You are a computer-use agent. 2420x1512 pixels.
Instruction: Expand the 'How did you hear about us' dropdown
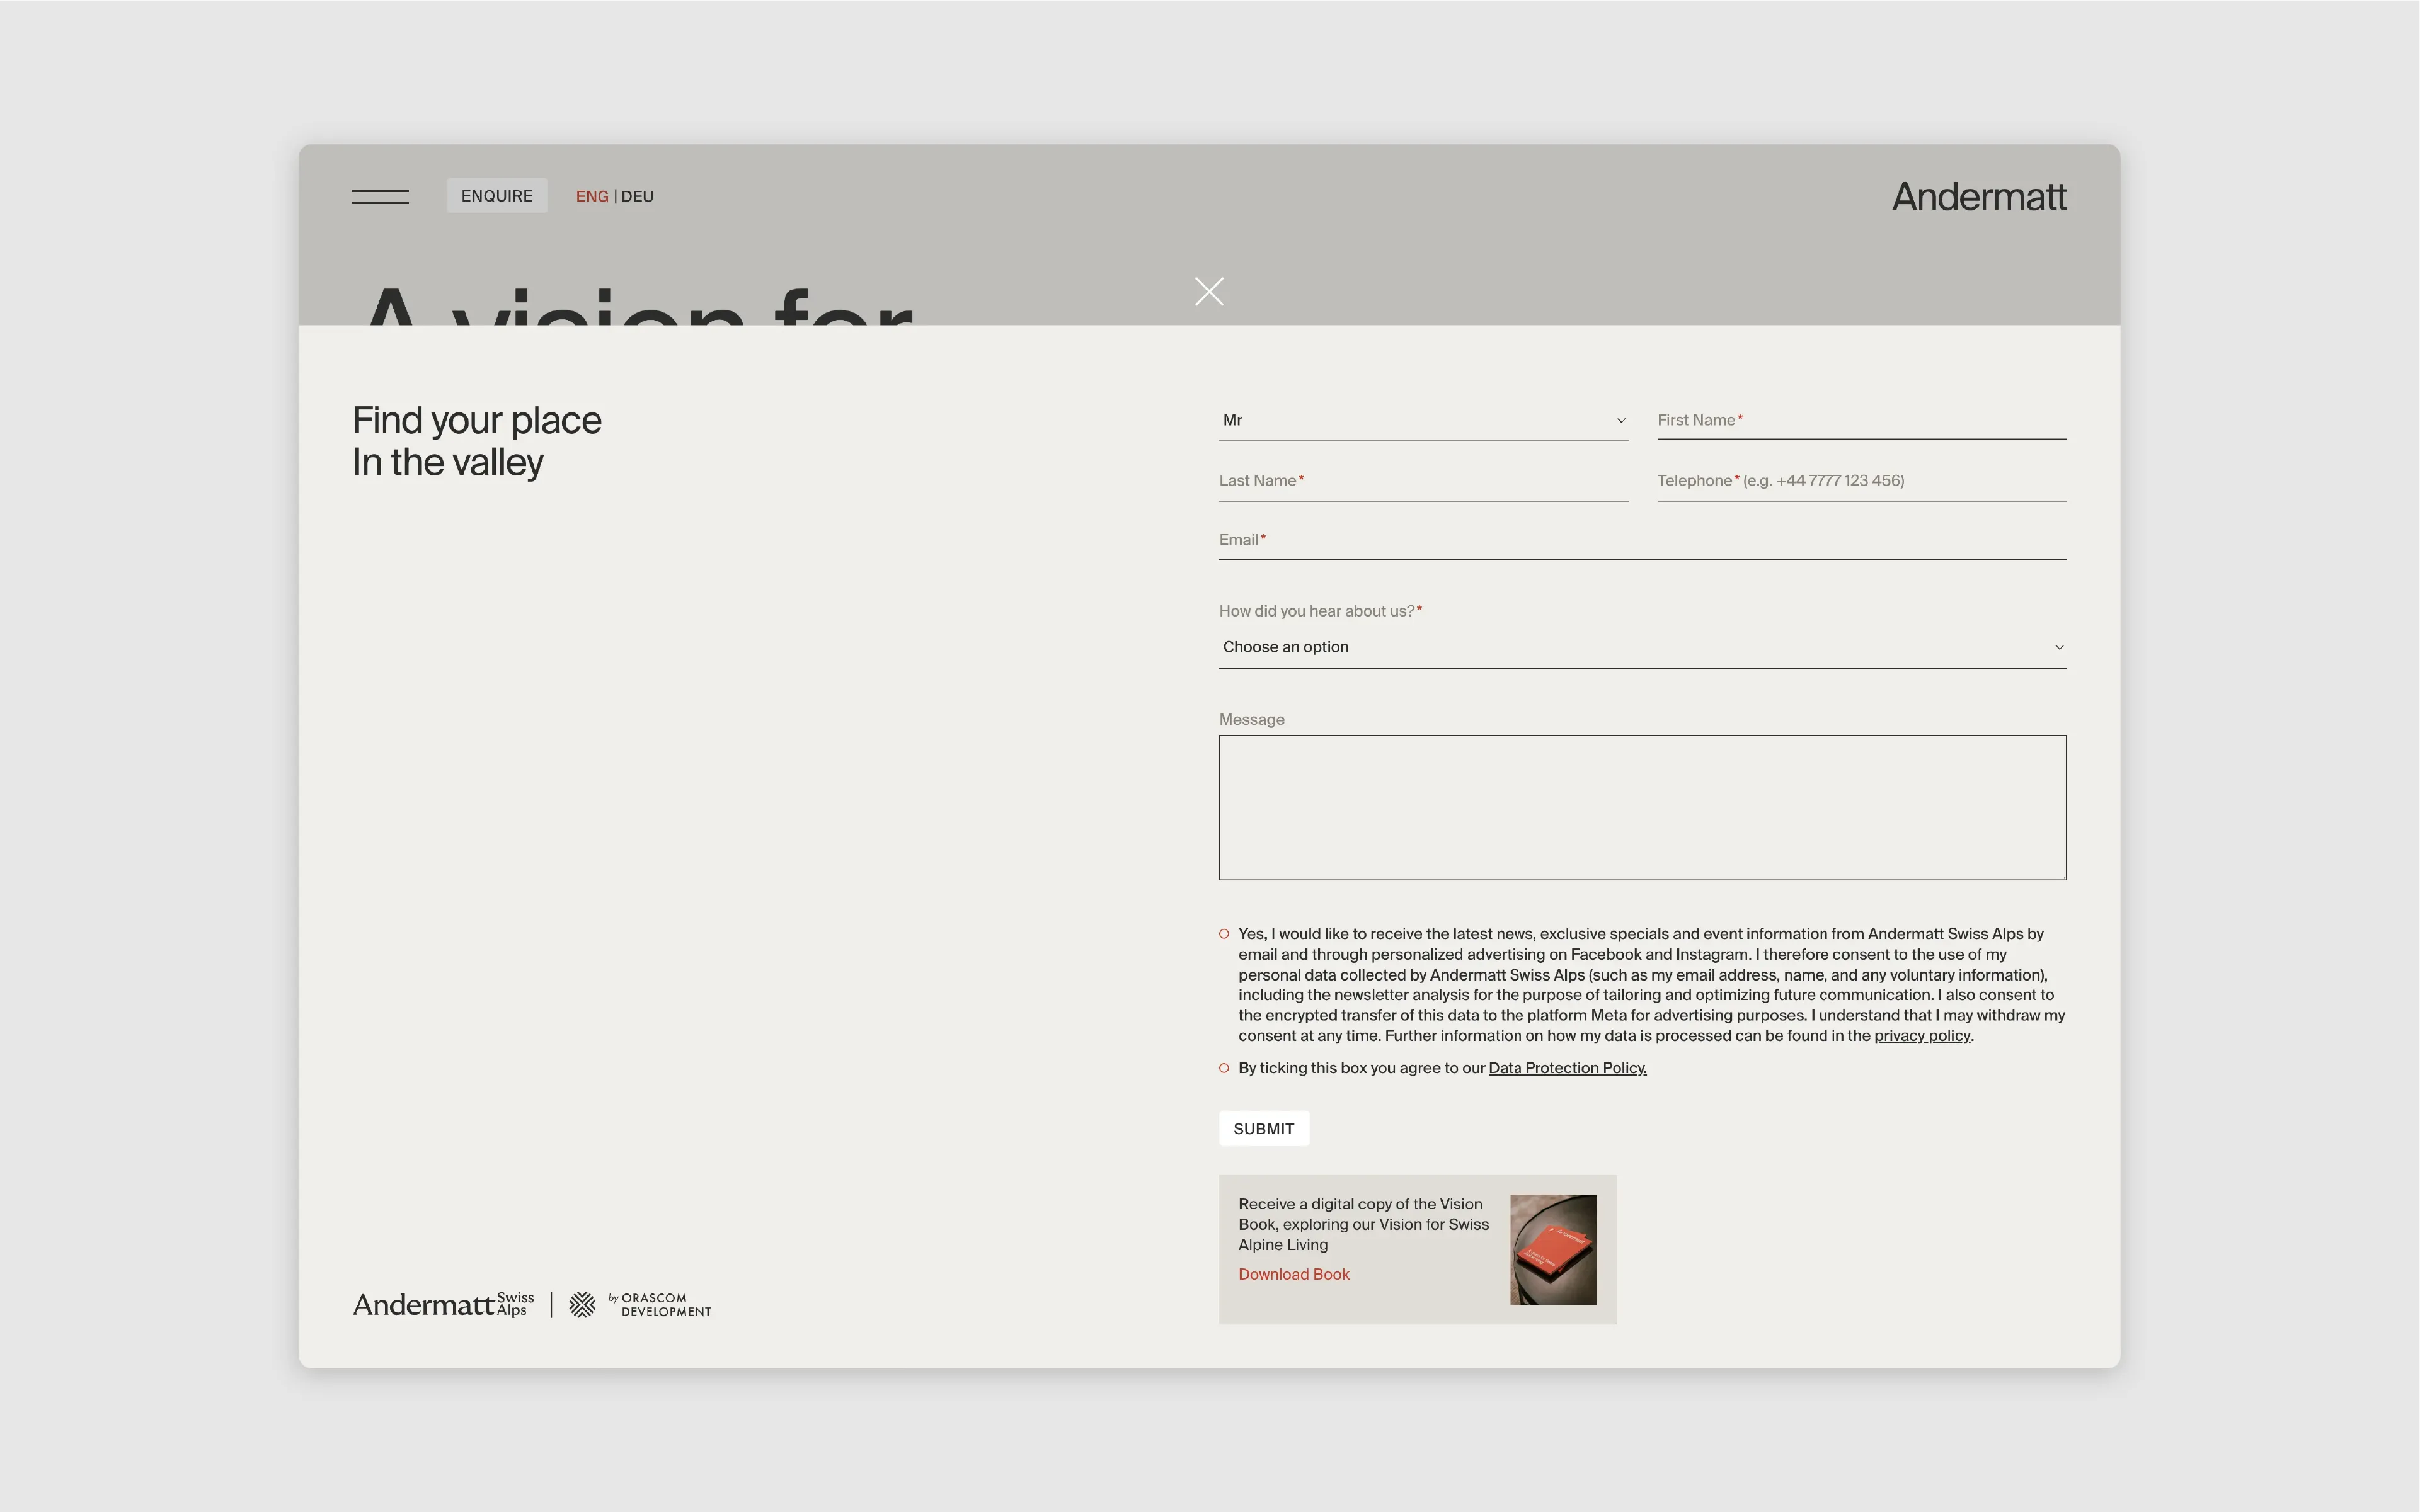coord(1643,647)
